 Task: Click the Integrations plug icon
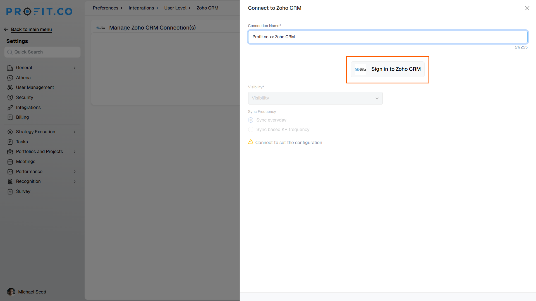click(10, 108)
